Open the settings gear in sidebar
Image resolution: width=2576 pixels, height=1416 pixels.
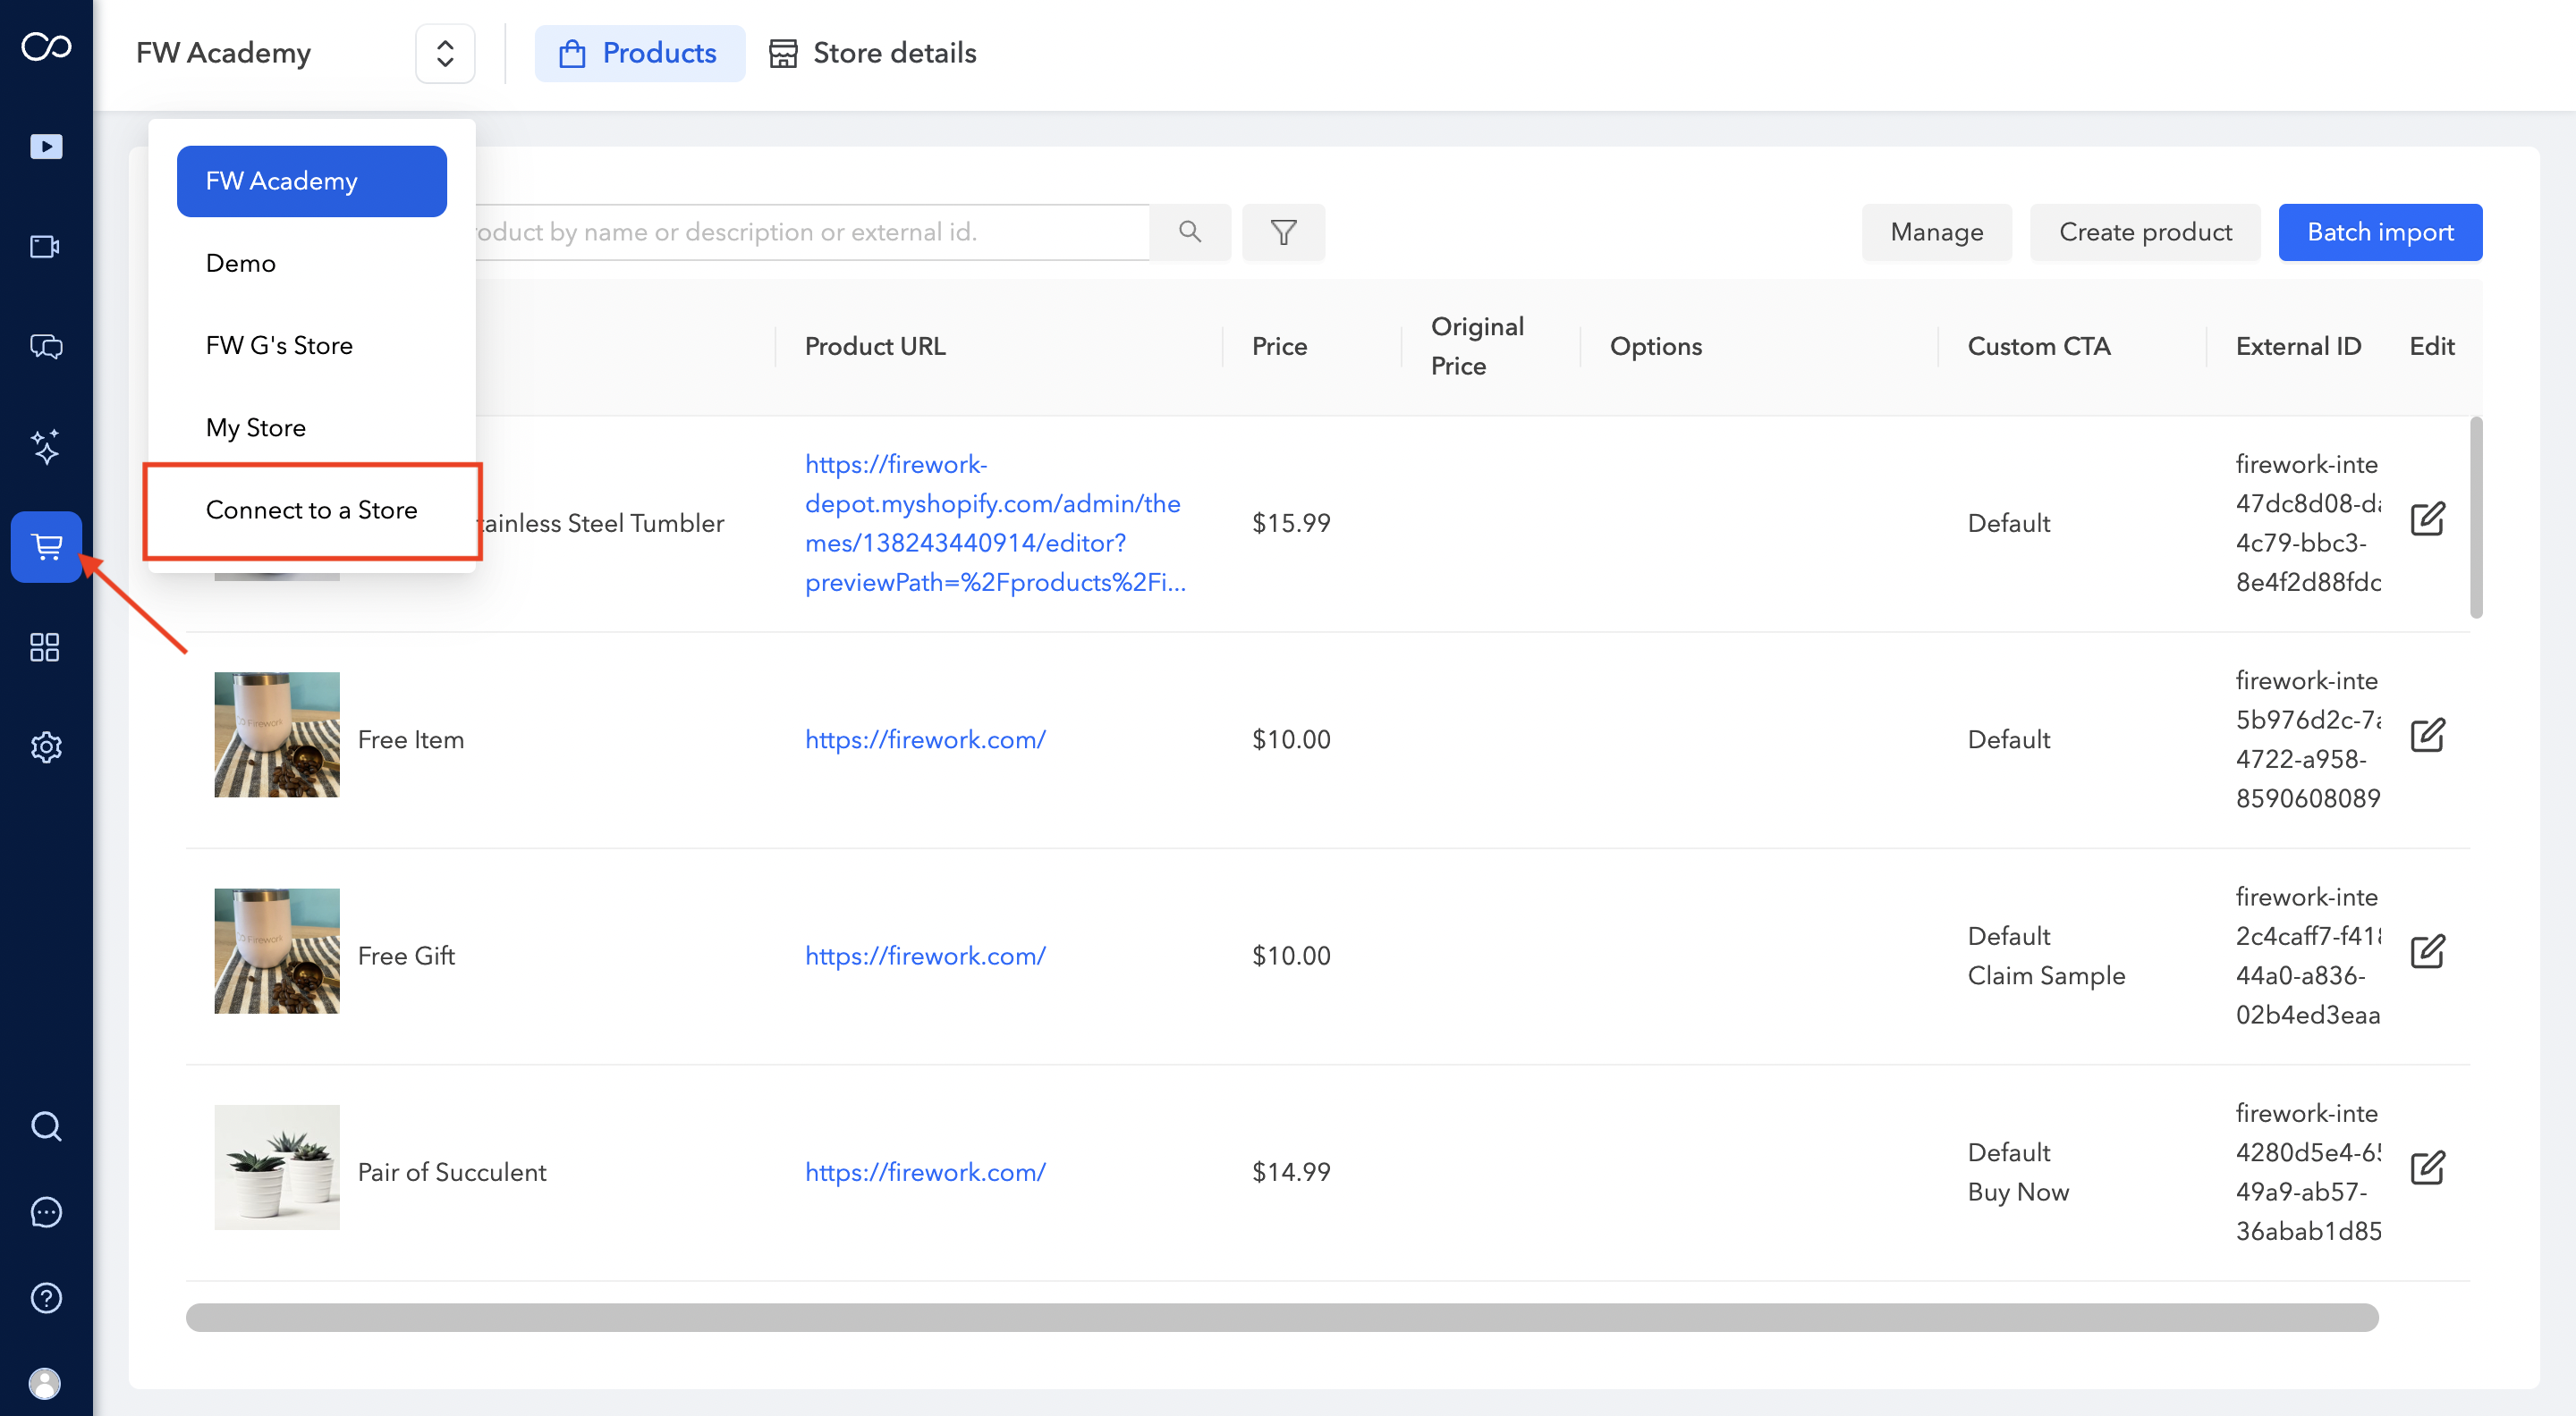click(x=46, y=746)
